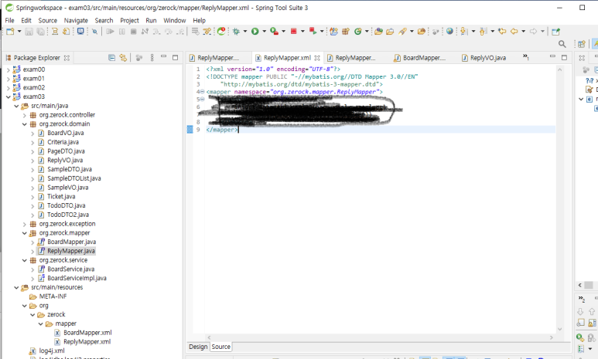
Task: Collapse the src/main/resources folder
Action: (x=16, y=287)
